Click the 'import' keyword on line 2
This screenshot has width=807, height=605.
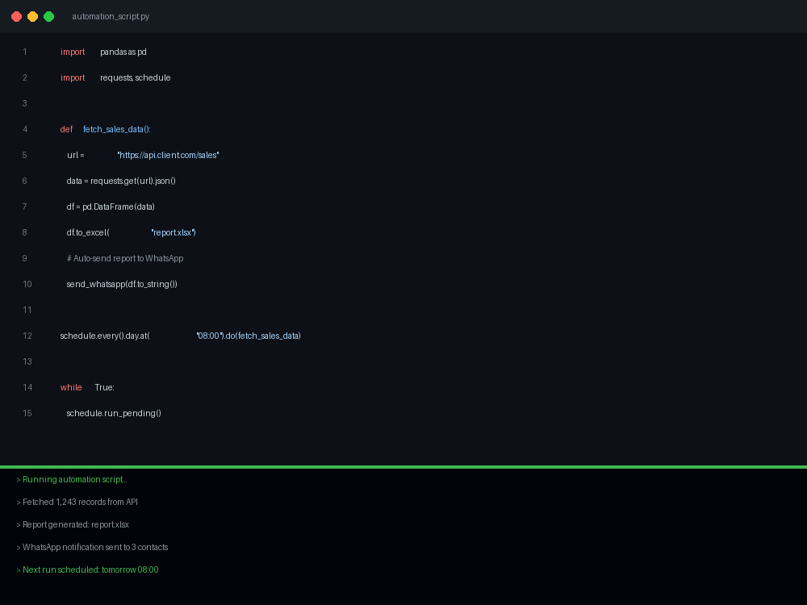click(x=73, y=77)
